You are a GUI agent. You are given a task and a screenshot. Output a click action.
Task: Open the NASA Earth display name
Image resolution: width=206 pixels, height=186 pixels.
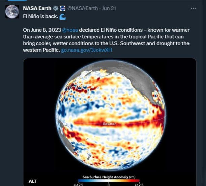[x=37, y=8]
